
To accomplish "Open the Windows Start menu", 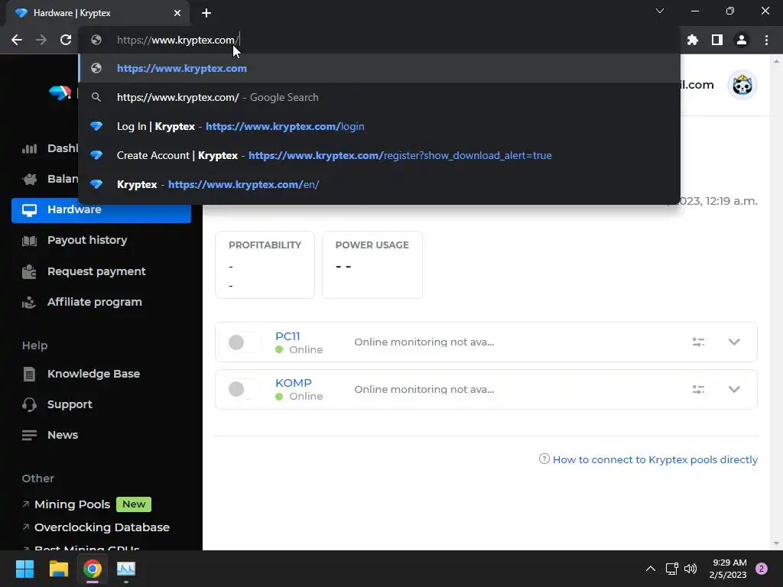I will [x=24, y=569].
